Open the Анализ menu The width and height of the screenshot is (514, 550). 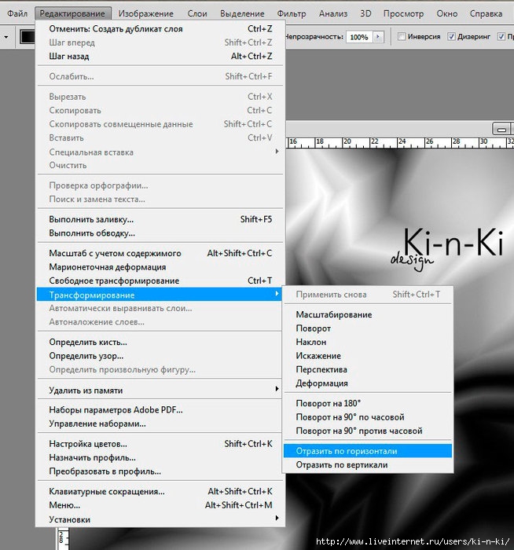[x=333, y=13]
